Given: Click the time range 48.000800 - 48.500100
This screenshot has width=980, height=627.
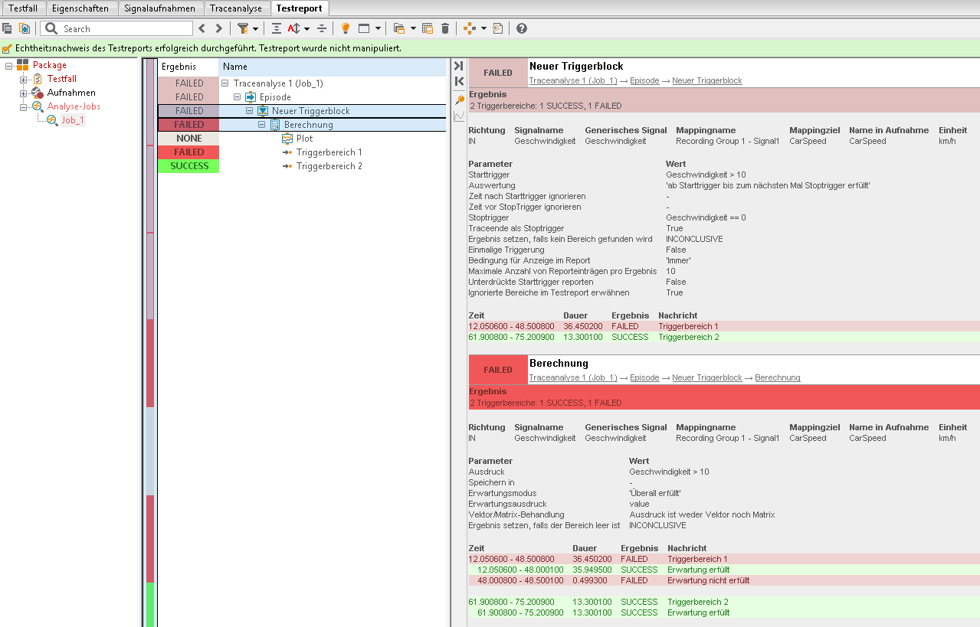Looking at the screenshot, I should click(521, 580).
